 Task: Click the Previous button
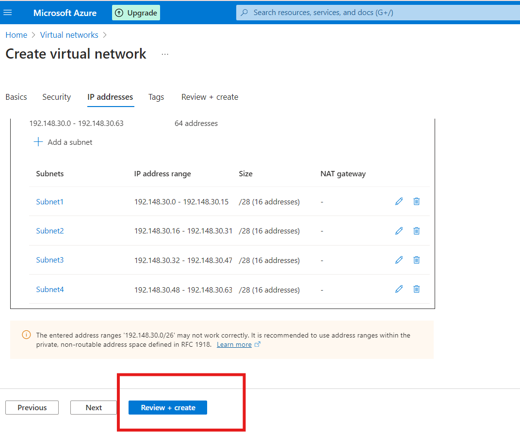[x=32, y=407]
